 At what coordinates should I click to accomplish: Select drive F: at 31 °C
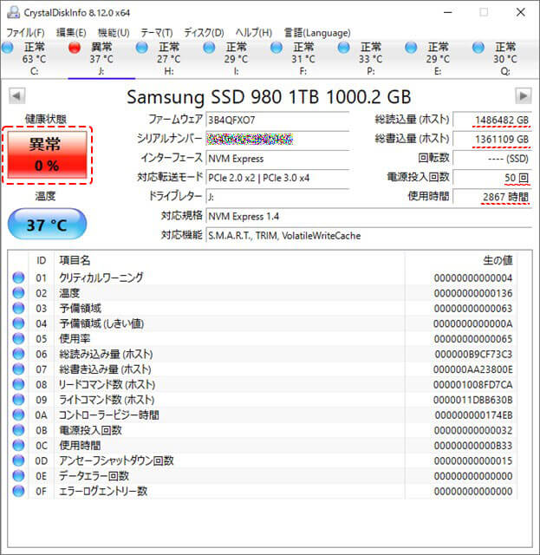tap(303, 59)
